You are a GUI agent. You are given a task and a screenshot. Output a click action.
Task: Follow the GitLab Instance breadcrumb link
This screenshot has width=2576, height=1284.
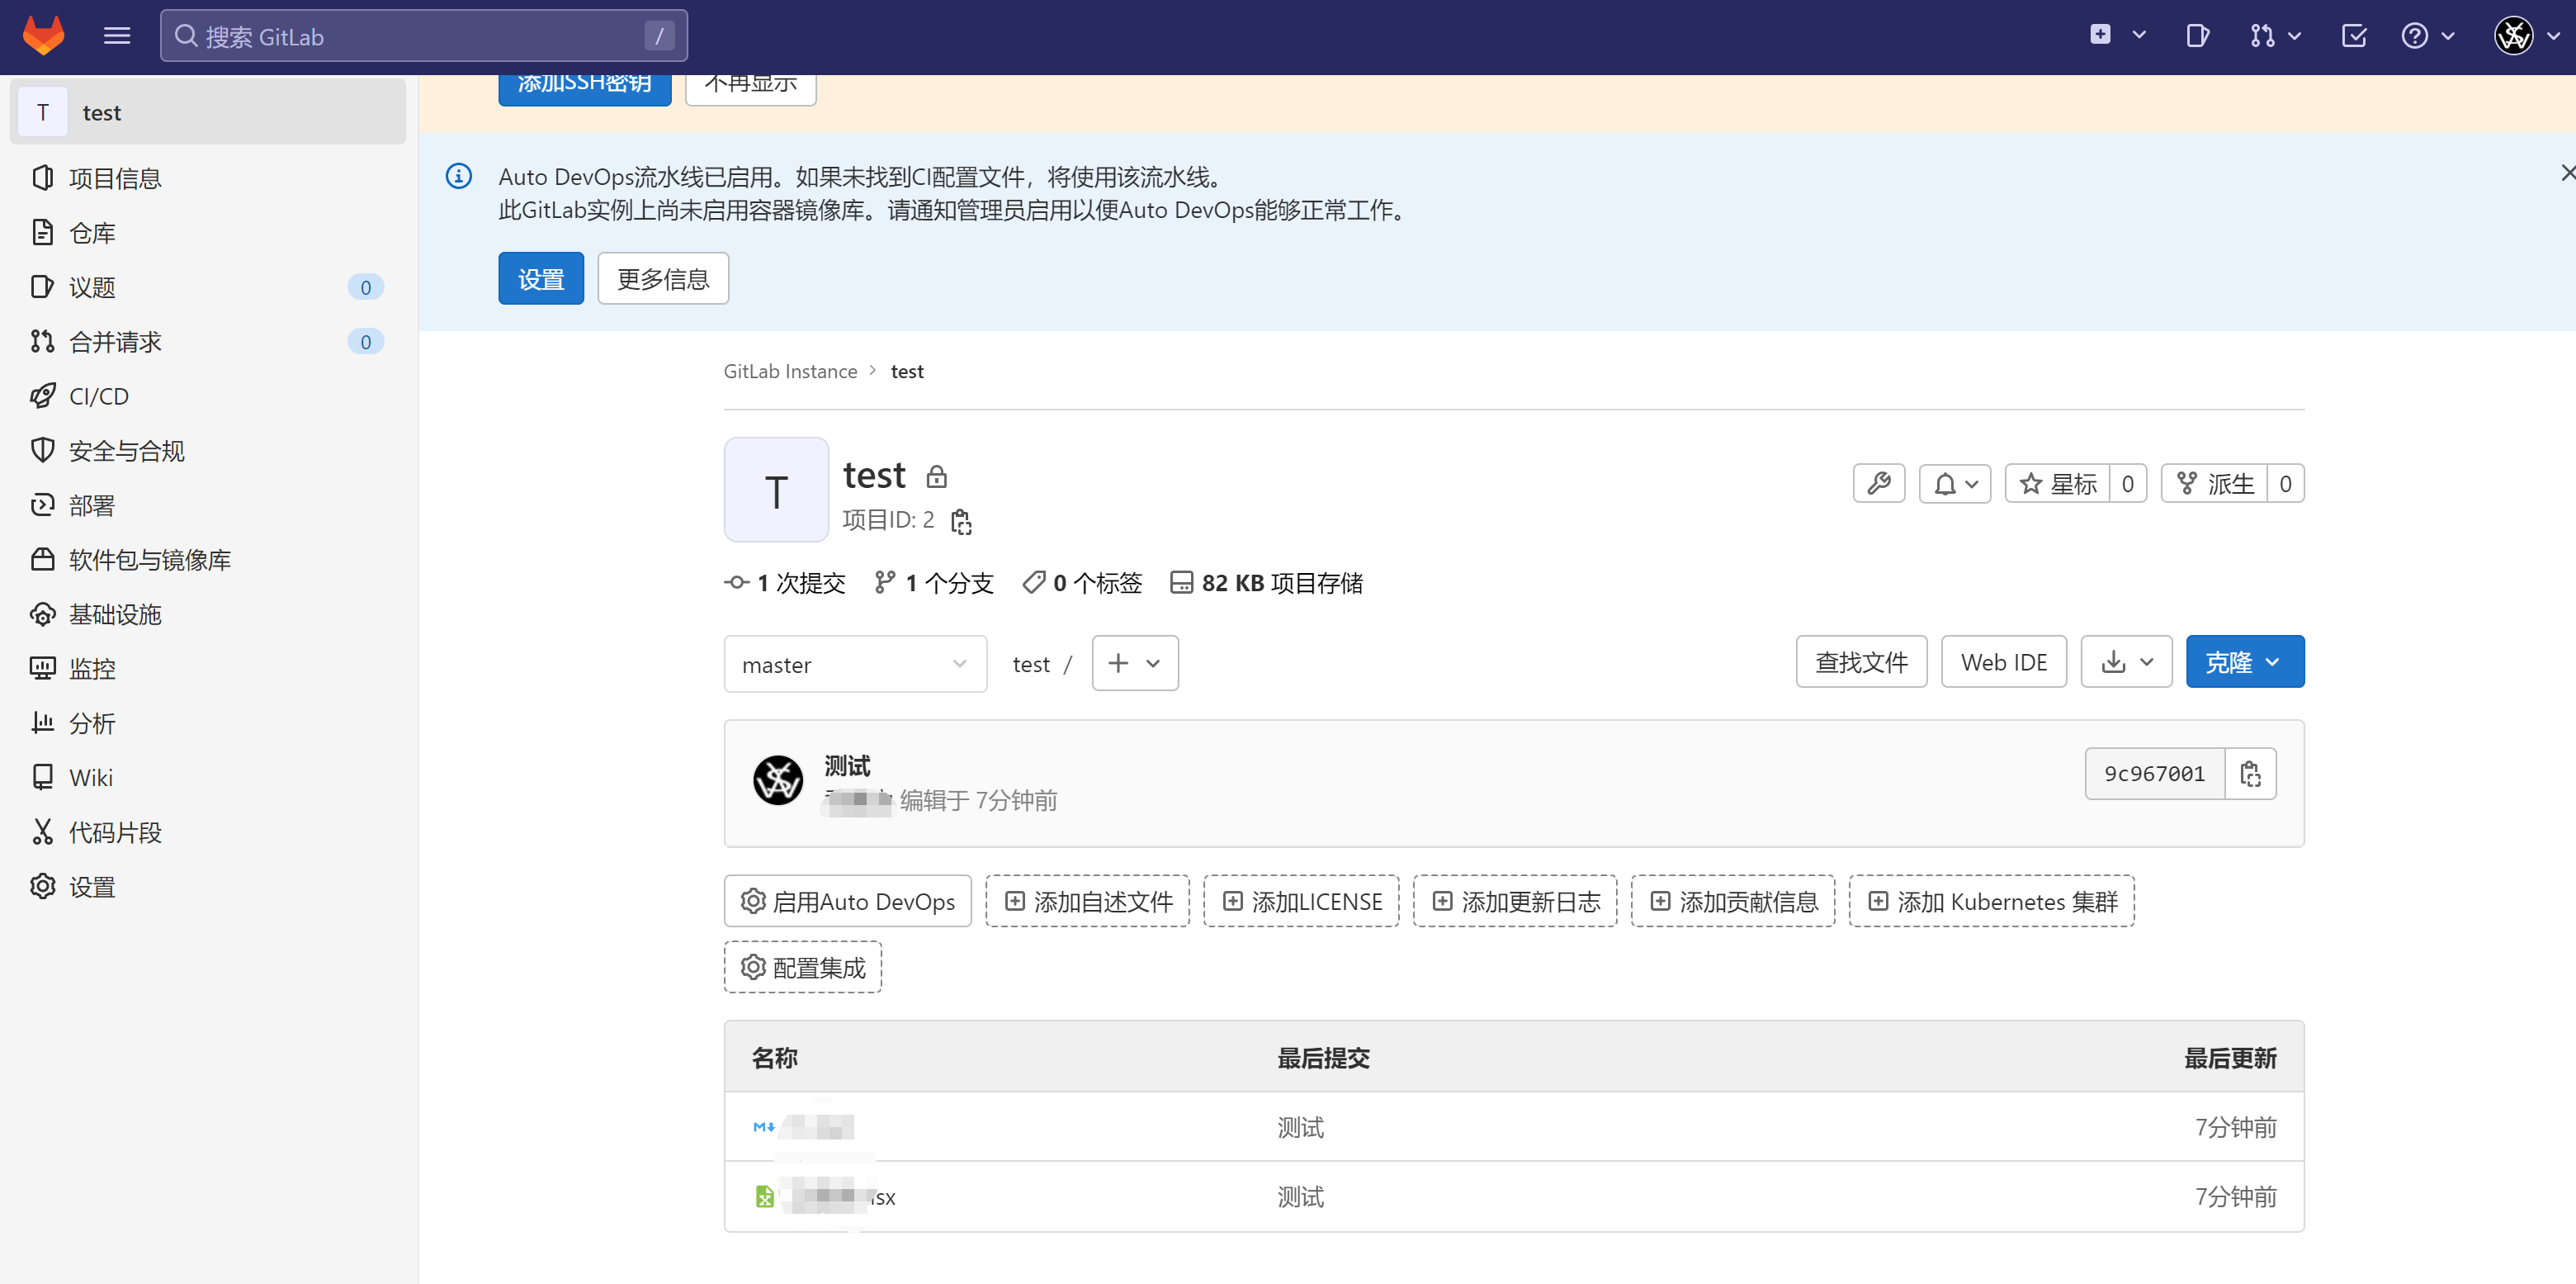tap(790, 372)
